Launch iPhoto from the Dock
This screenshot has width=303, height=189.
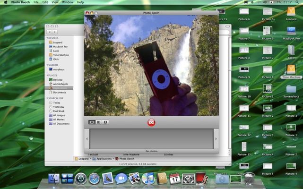(134, 178)
